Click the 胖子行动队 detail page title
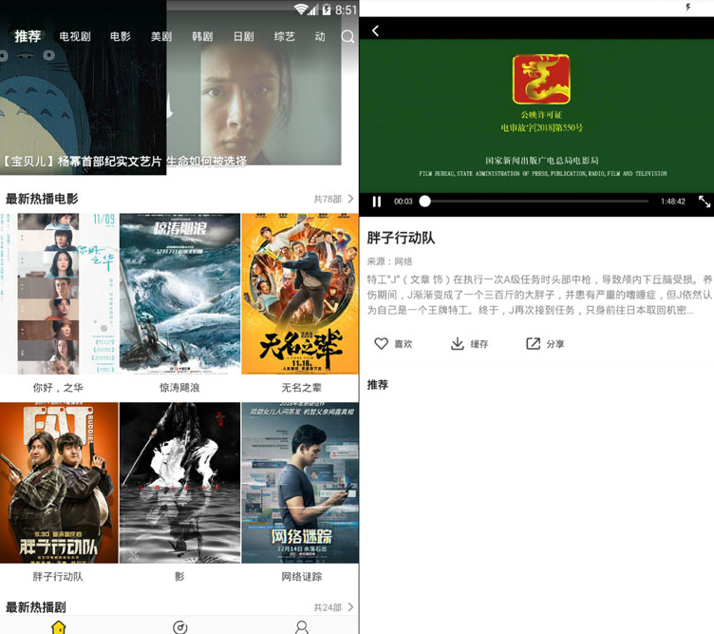 click(401, 238)
